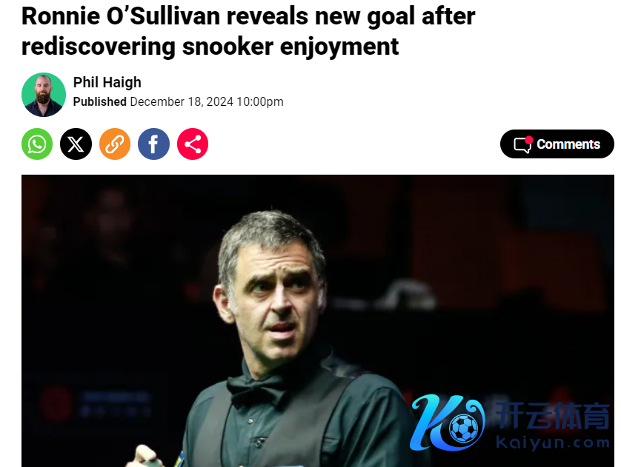Click the Ronnie O'Sullivan headline text
The width and height of the screenshot is (621, 467).
[248, 31]
